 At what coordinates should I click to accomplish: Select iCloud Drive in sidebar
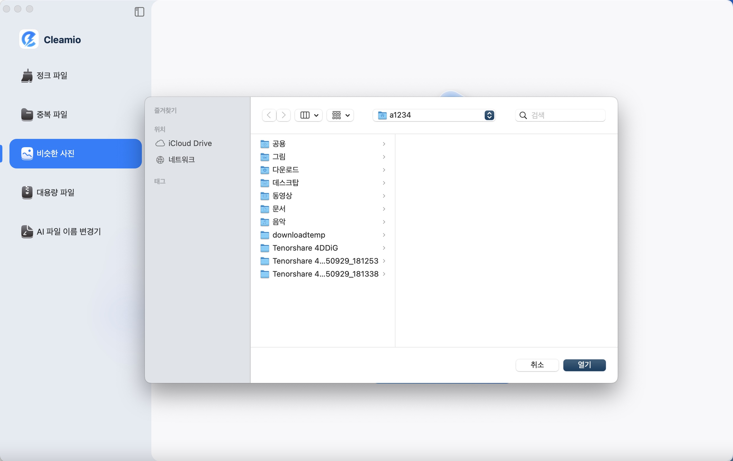coord(190,143)
